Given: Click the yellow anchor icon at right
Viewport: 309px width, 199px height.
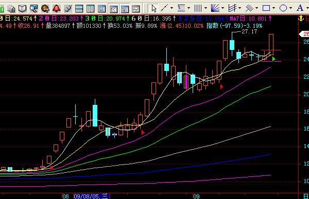Looking at the screenshot, I should [x=301, y=19].
